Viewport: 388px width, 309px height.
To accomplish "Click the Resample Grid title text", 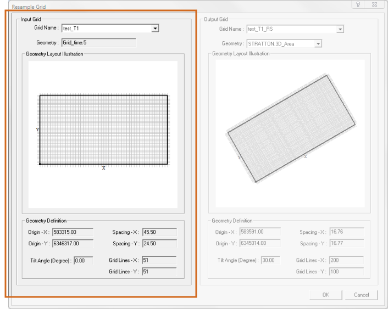I will (29, 7).
